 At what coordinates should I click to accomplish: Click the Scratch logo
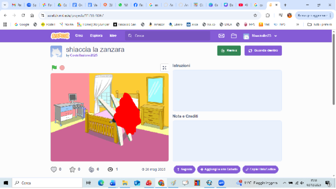click(x=60, y=36)
